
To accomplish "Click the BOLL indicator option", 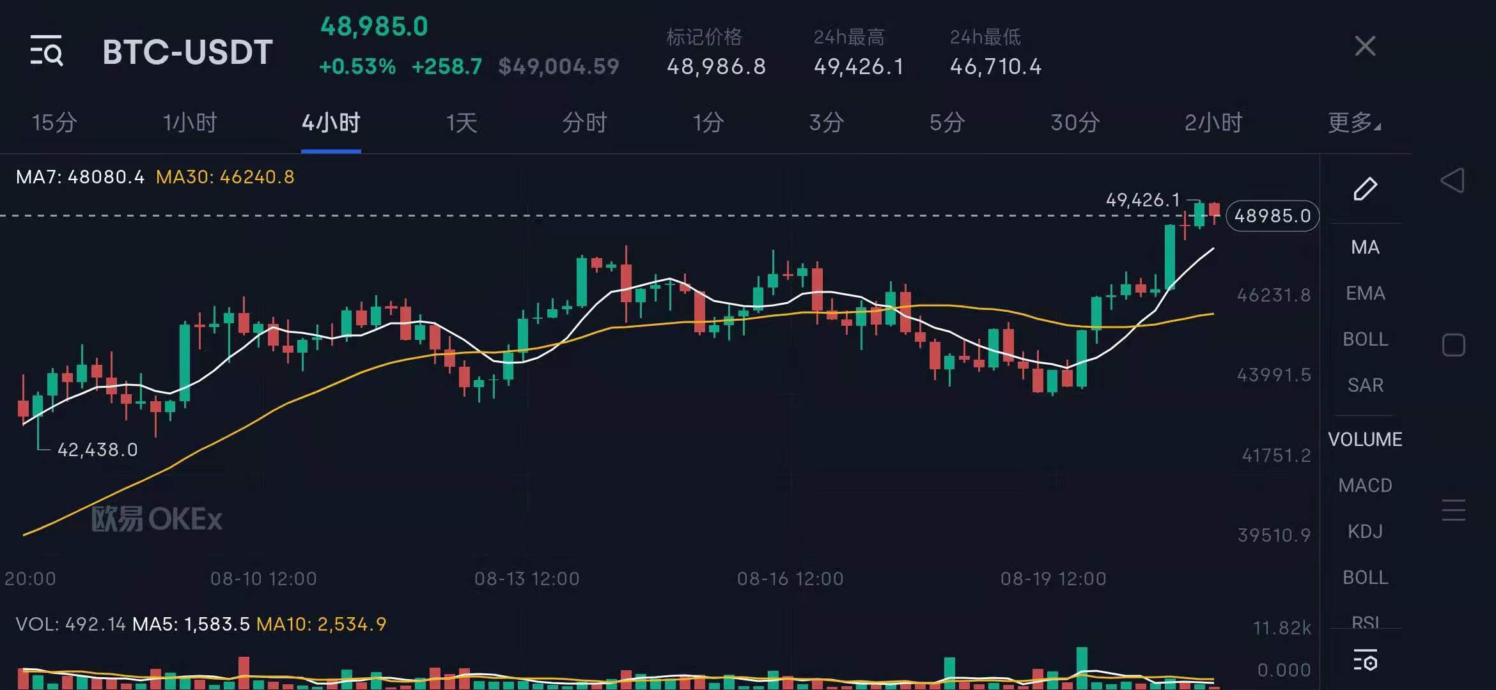I will coord(1365,339).
